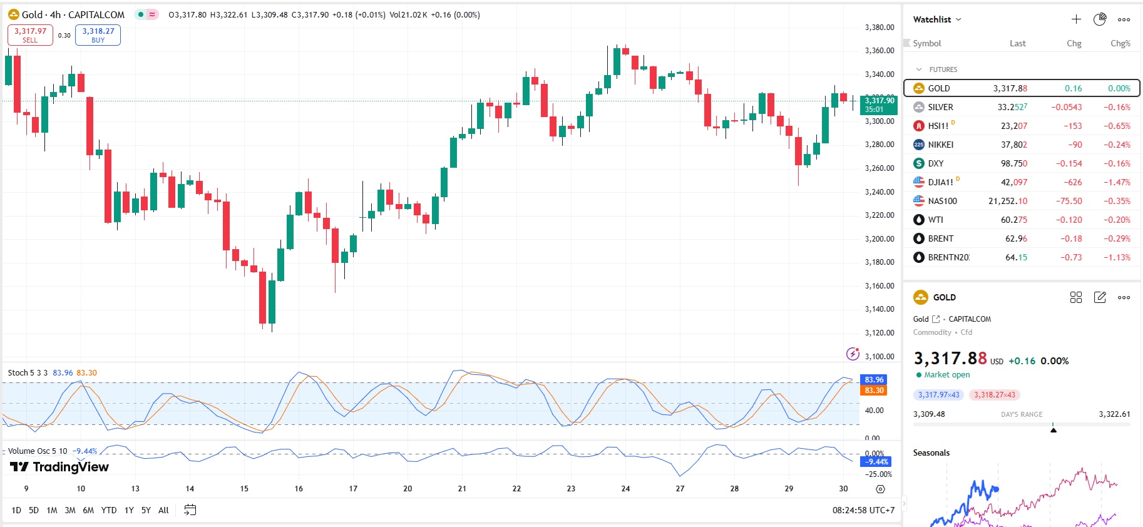Toggle the green market status indicator
The image size is (1143, 527).
tap(141, 14)
